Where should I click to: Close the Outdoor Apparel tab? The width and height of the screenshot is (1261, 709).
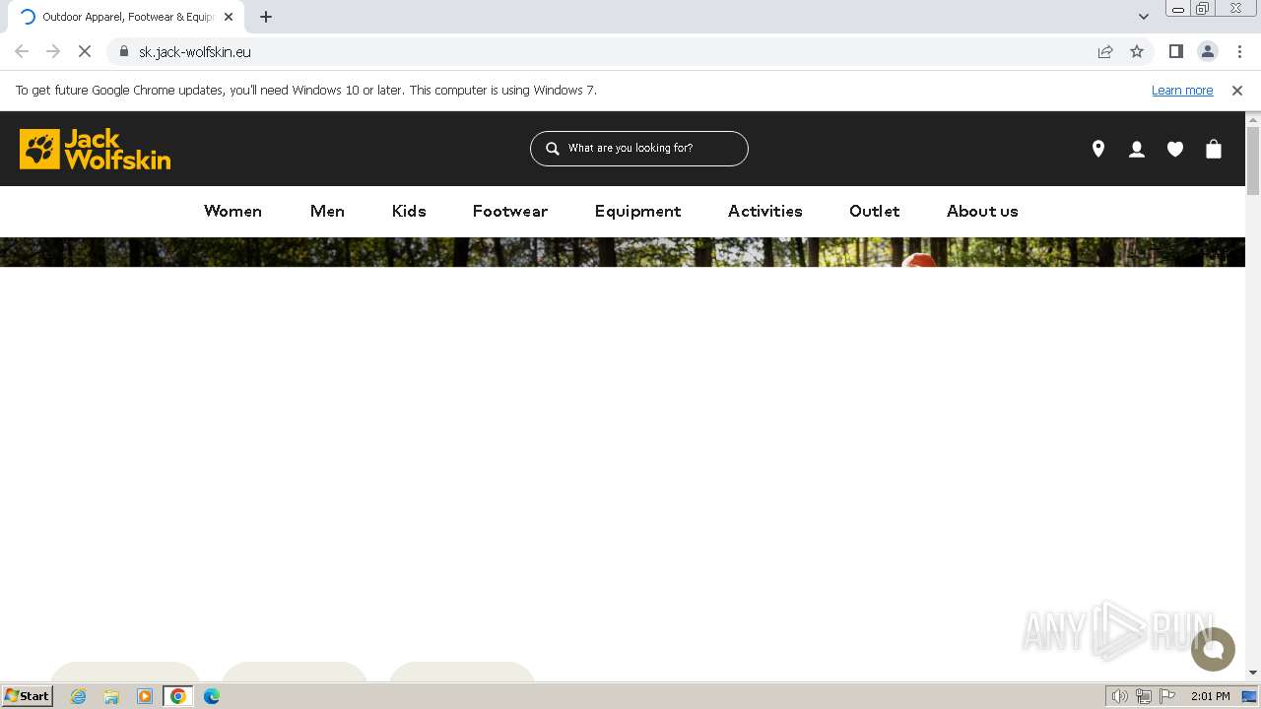[229, 17]
